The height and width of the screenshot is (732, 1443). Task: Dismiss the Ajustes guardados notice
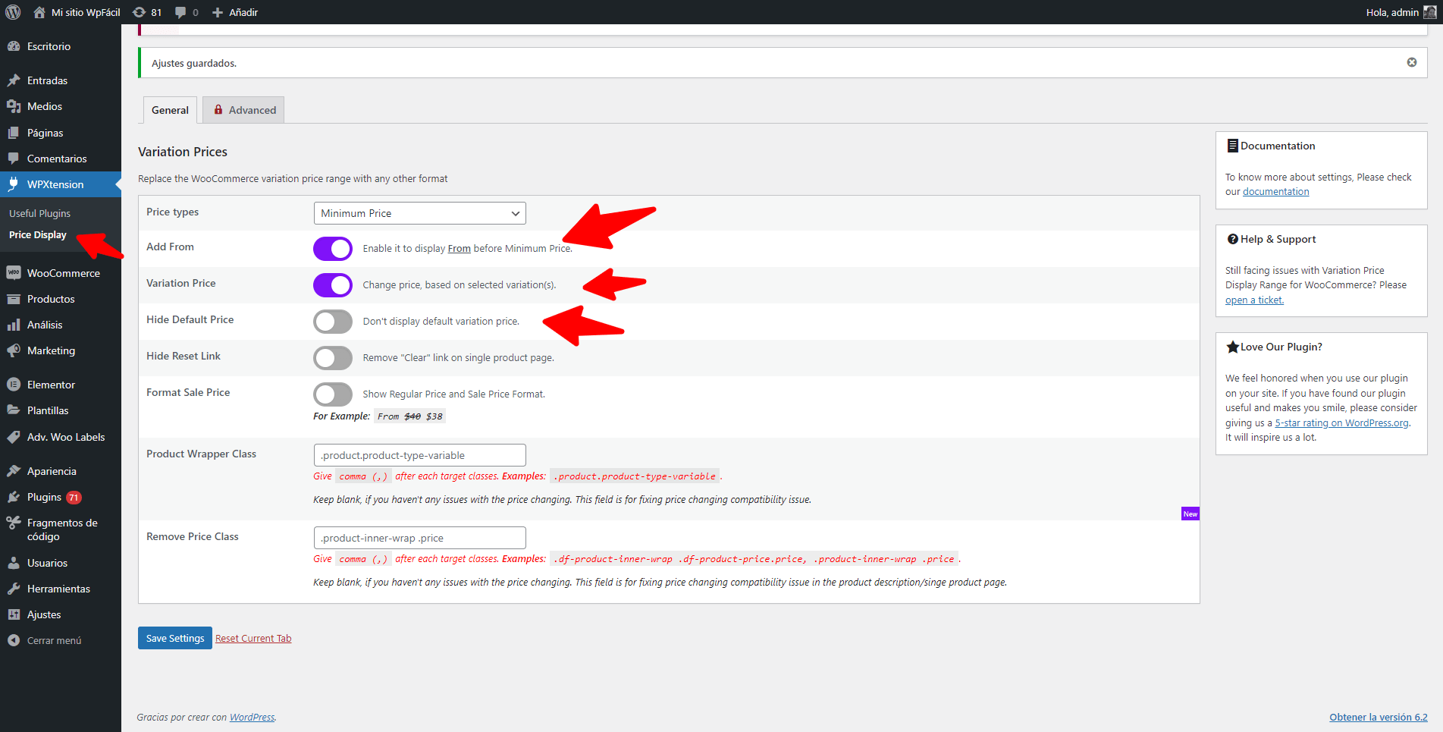1412,62
